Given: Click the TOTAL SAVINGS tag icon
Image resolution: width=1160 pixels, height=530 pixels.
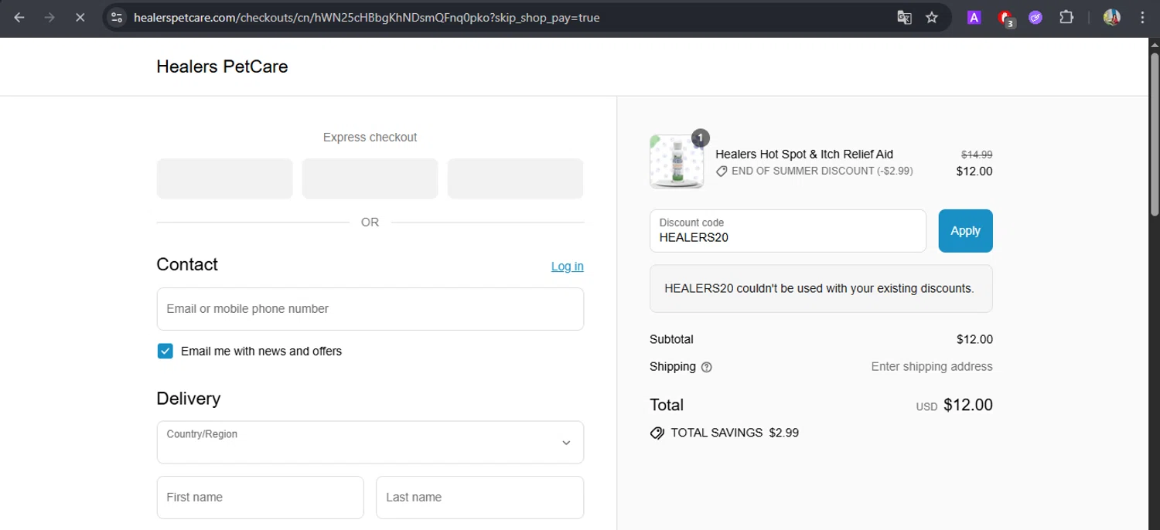Looking at the screenshot, I should tap(657, 433).
